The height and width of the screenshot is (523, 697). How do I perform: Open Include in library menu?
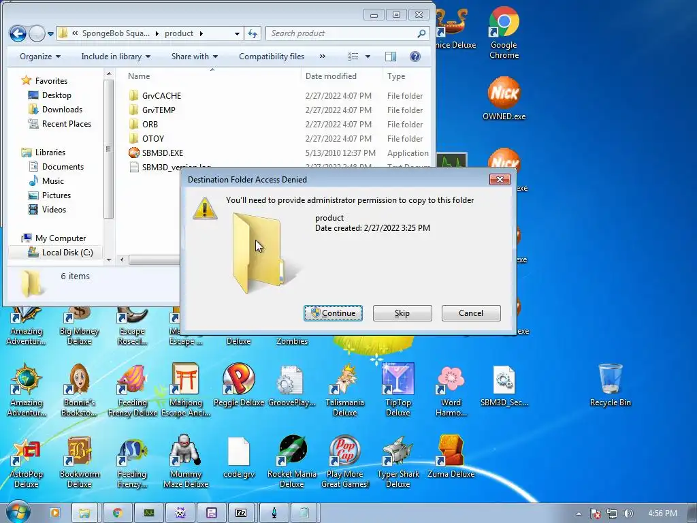116,57
